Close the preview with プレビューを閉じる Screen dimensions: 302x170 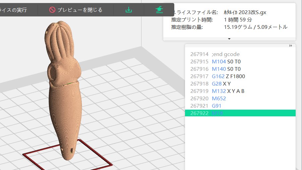click(75, 10)
